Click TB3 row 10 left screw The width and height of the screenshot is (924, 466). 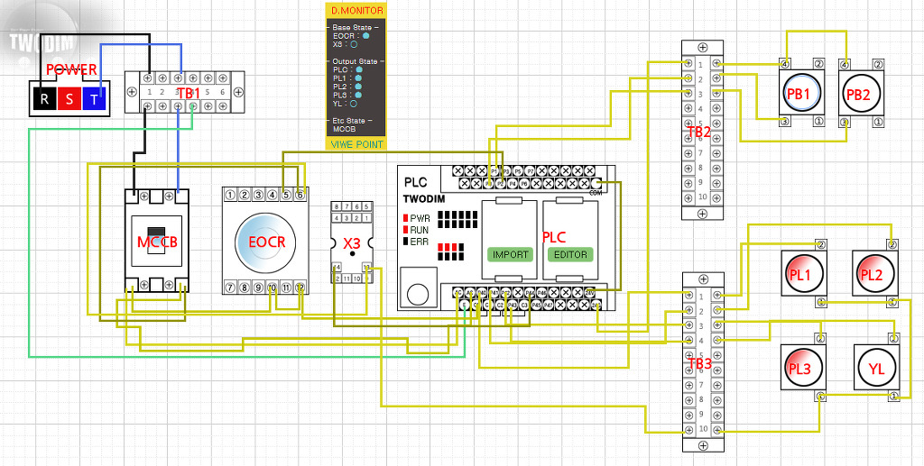[688, 430]
